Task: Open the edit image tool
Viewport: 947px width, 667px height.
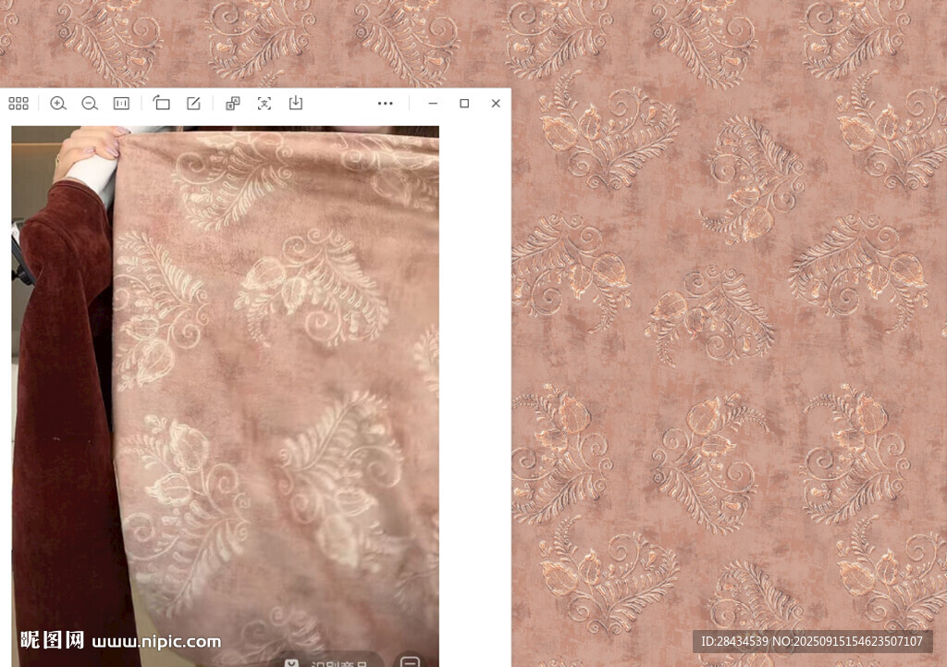Action: [x=193, y=104]
